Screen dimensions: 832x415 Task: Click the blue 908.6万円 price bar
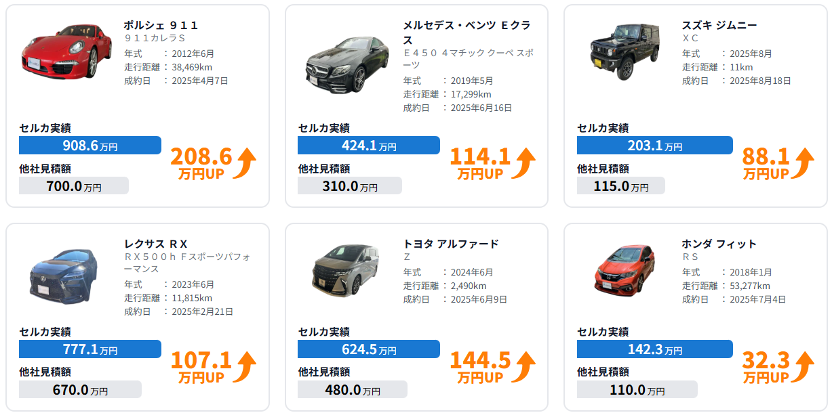click(90, 146)
